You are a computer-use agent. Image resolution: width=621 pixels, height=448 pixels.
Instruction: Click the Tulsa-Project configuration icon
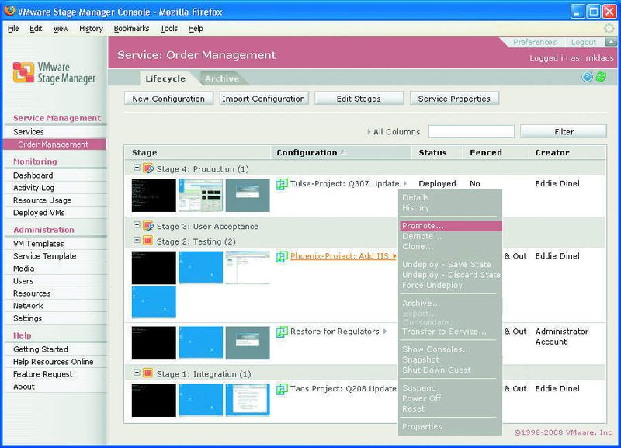tap(282, 184)
